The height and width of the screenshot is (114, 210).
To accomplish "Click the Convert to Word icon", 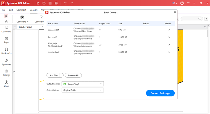I will pyautogui.click(x=22, y=18).
